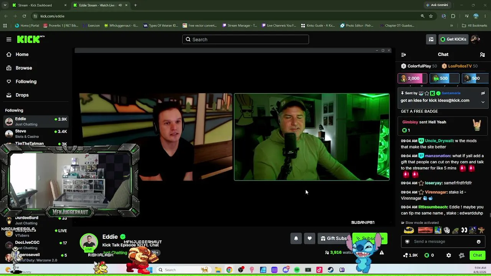Open the browser extensions puzzle icon

(453, 16)
